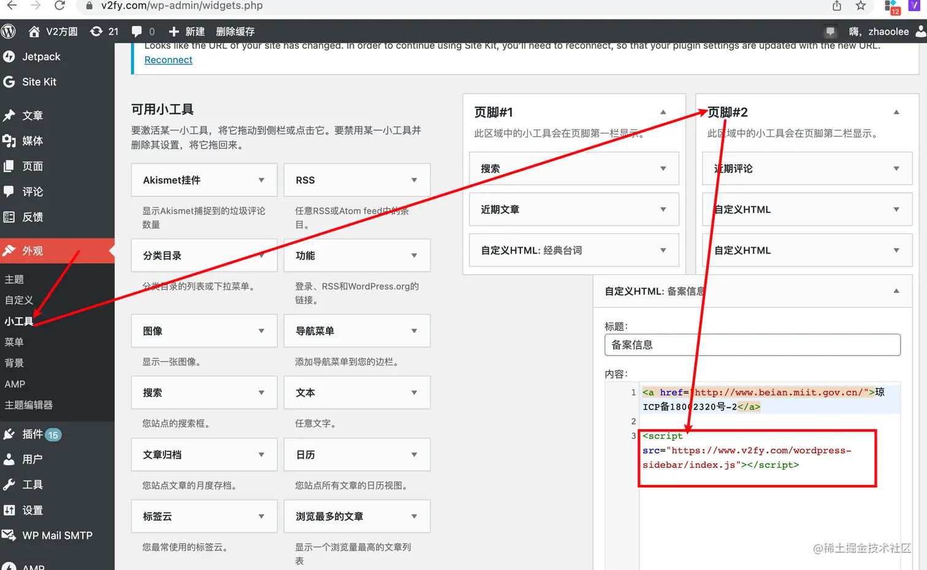Select 小工具 submenu item

click(19, 321)
